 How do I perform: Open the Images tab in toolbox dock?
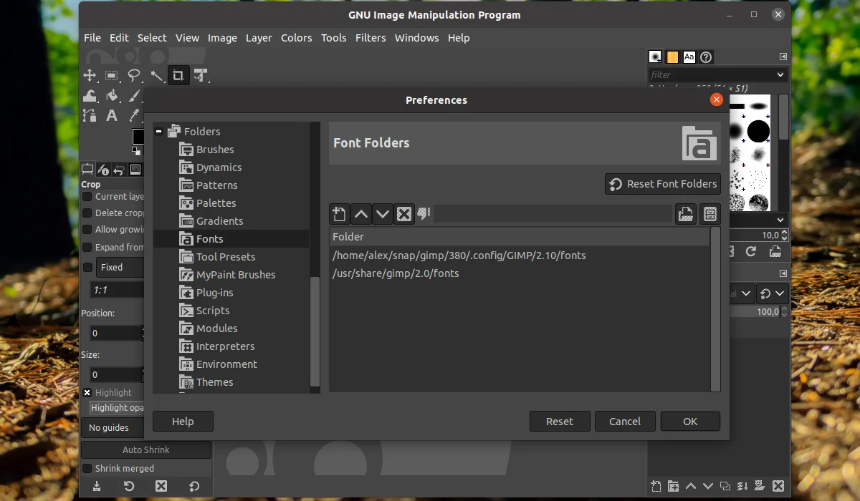pyautogui.click(x=135, y=170)
